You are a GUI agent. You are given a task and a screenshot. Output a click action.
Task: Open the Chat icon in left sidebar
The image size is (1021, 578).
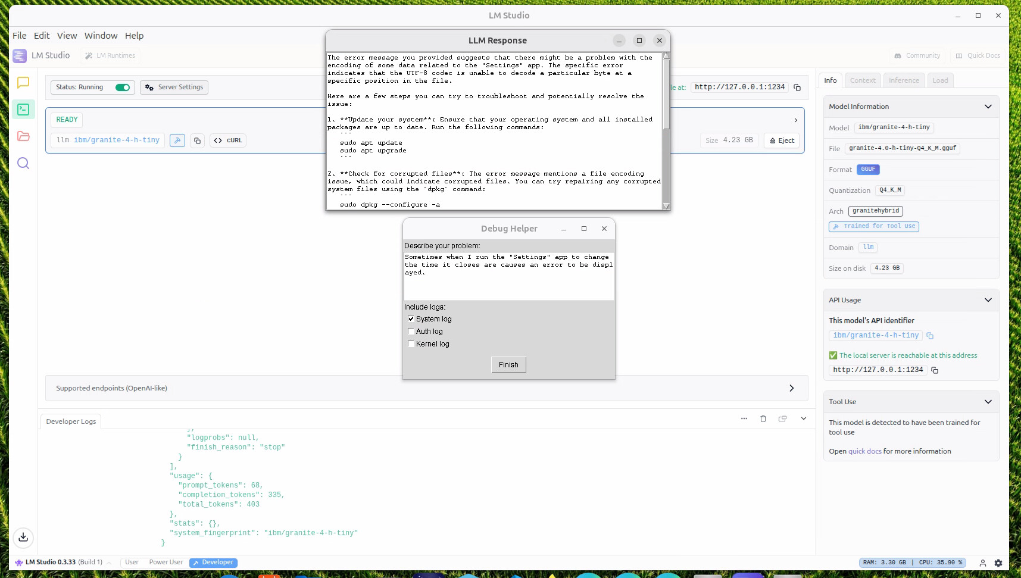point(23,83)
